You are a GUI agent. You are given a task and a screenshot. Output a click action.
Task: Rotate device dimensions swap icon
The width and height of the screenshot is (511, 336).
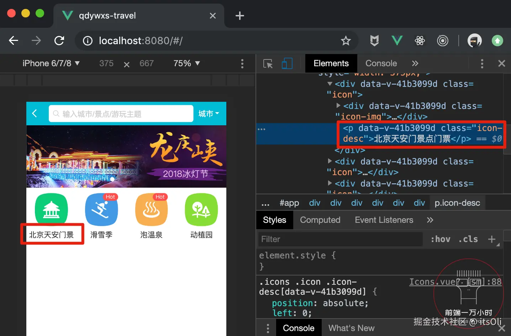[126, 64]
